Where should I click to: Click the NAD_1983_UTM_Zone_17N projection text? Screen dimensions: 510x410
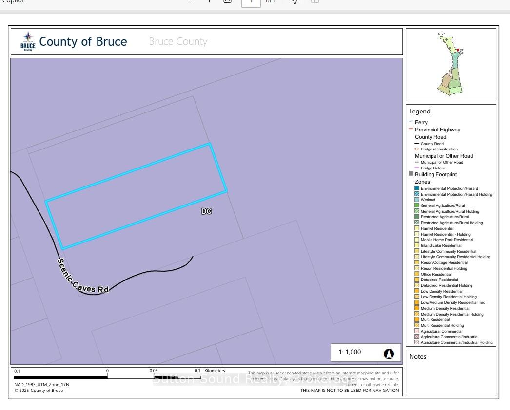pyautogui.click(x=41, y=385)
